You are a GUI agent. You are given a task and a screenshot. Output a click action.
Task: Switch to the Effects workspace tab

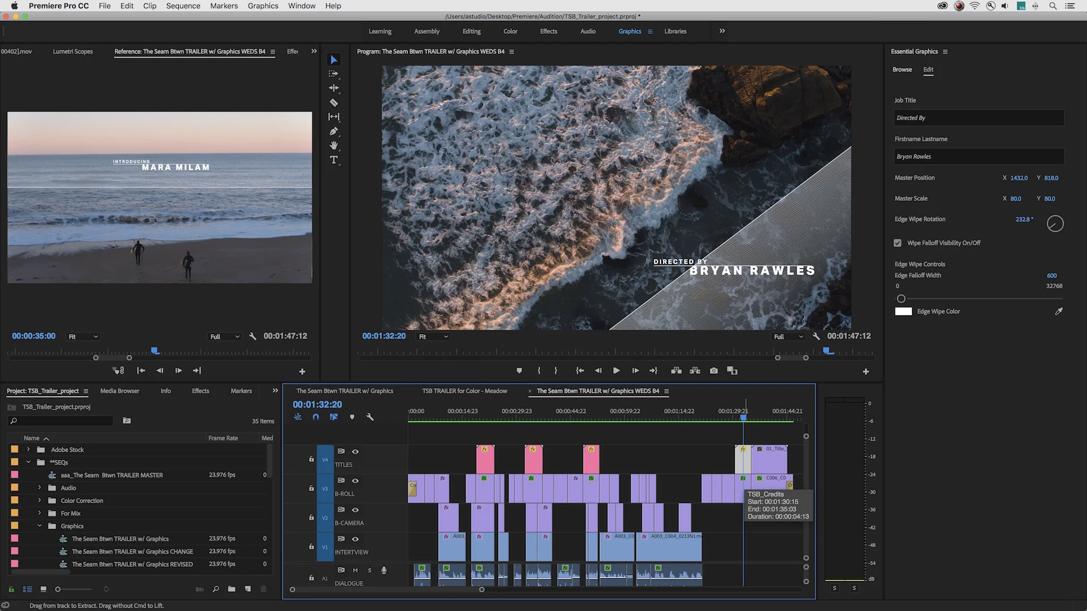[548, 31]
